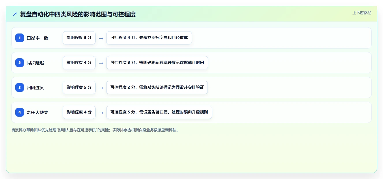
Task: Click 影响程度 4 分 chip in 责任人缺失 row
Action: click(79, 112)
